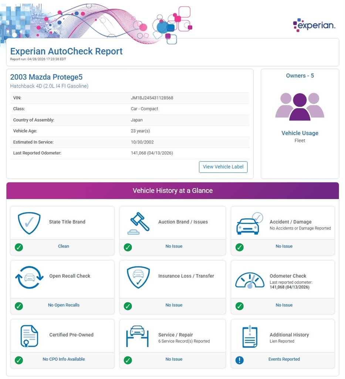Click the 2003 Mazda Protege5 title

coord(46,77)
